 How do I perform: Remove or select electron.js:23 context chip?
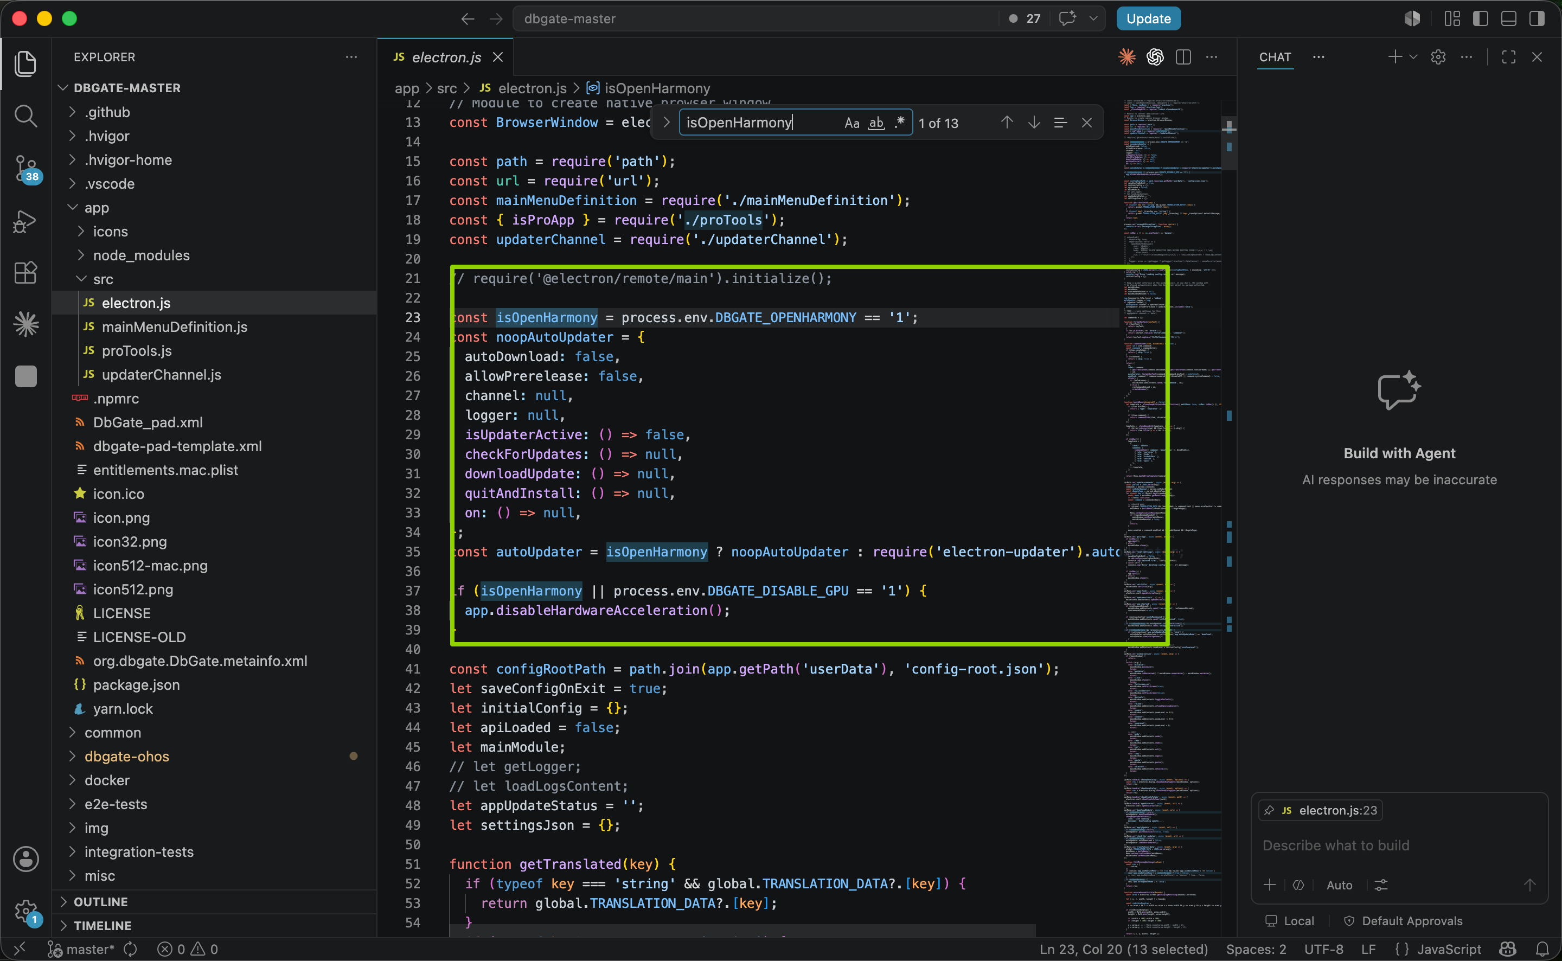pos(1321,810)
